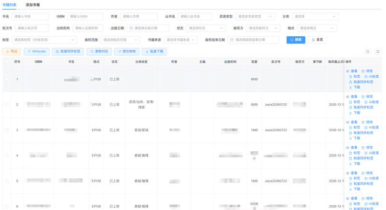Click 查看 in row 5
This screenshot has height=210, width=386.
pos(352,173)
